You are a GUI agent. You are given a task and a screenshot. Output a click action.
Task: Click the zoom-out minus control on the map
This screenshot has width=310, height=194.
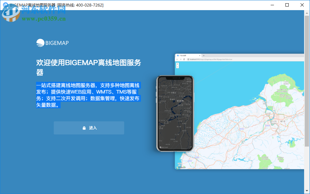coord(177,67)
